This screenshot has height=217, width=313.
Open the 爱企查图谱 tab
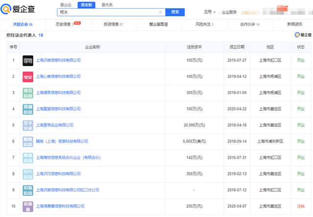click(x=158, y=24)
